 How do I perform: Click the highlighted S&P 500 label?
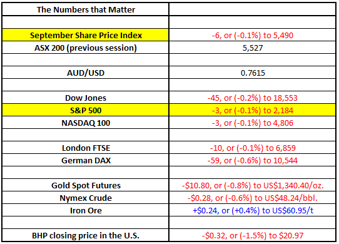(86, 110)
